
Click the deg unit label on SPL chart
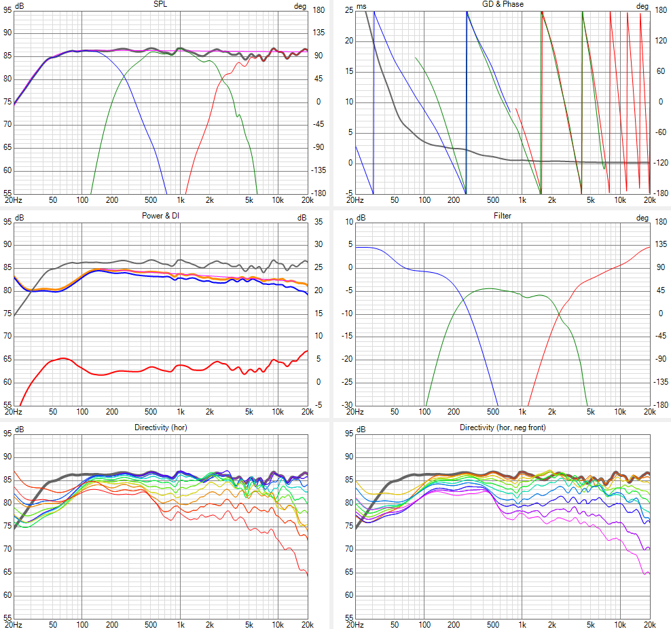tap(300, 6)
